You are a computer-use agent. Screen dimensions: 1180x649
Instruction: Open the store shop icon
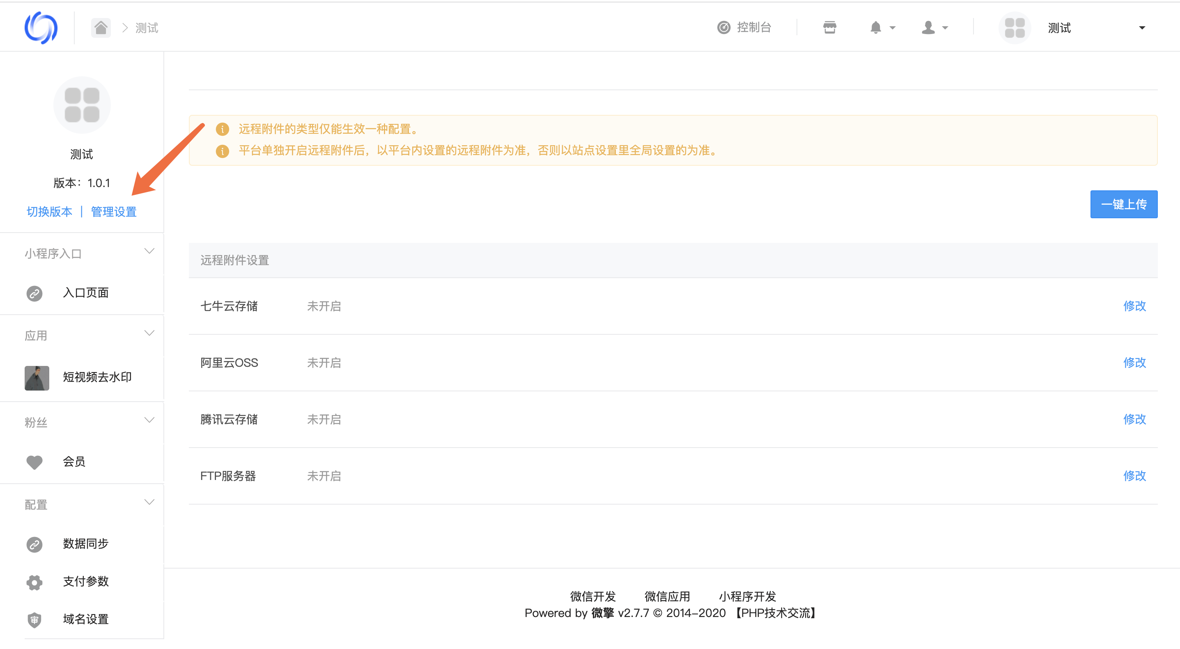coord(829,27)
